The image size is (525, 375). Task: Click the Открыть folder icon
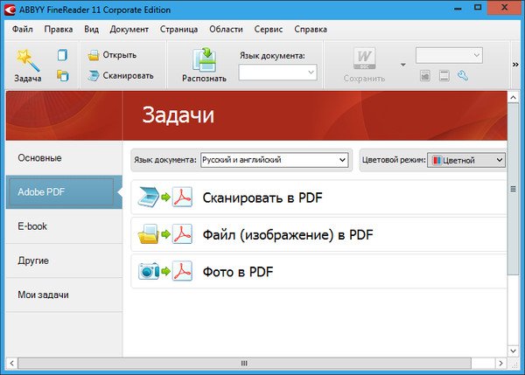pyautogui.click(x=94, y=55)
